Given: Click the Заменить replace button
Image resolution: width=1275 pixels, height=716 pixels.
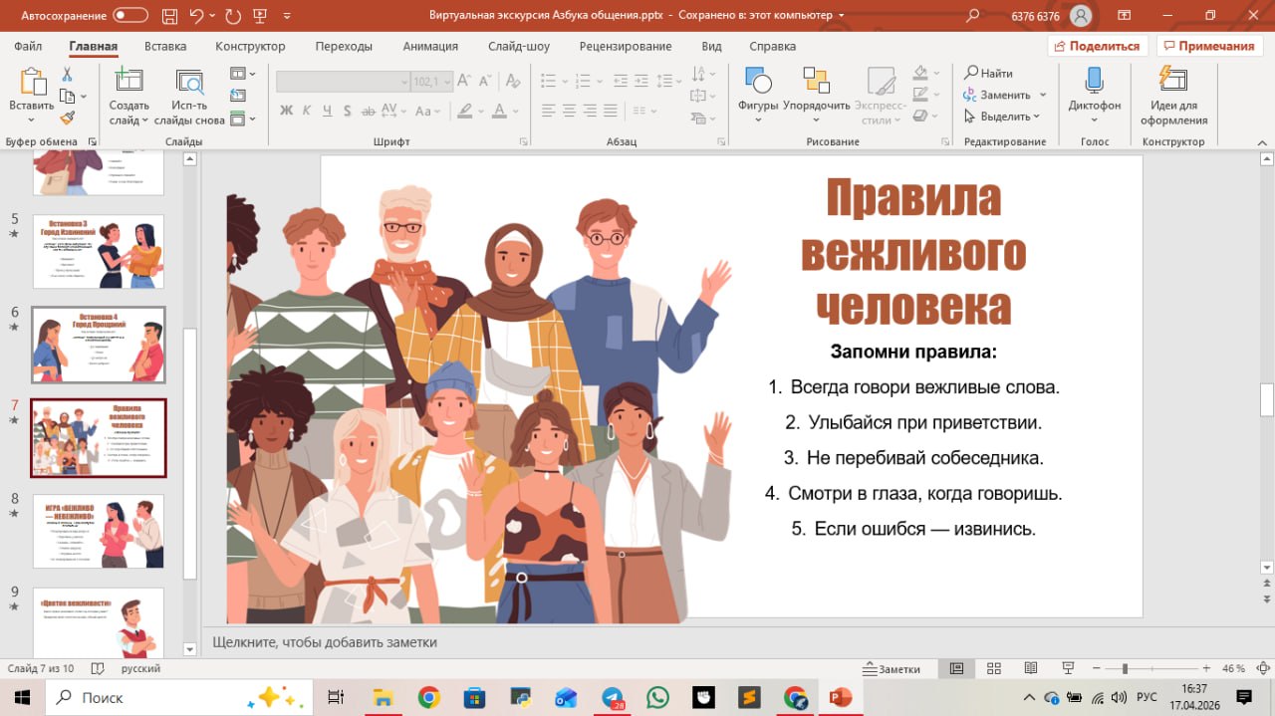Looking at the screenshot, I should (x=997, y=95).
